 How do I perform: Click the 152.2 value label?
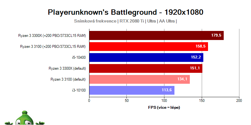(196, 57)
